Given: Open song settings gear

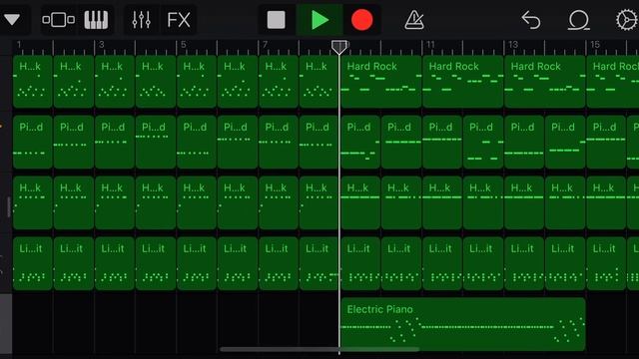Looking at the screenshot, I should [x=626, y=20].
